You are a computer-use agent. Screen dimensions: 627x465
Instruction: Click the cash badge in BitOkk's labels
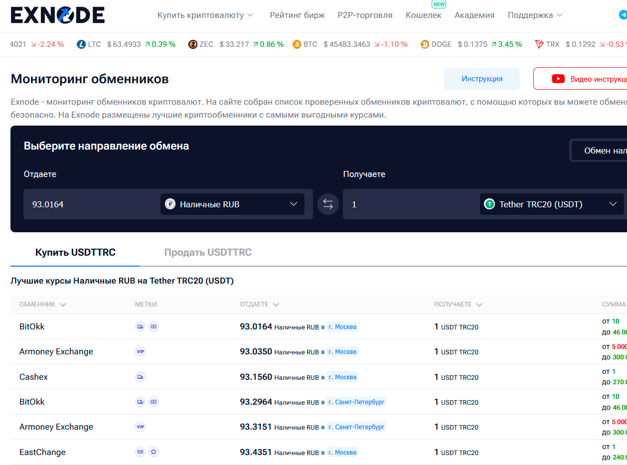click(154, 326)
